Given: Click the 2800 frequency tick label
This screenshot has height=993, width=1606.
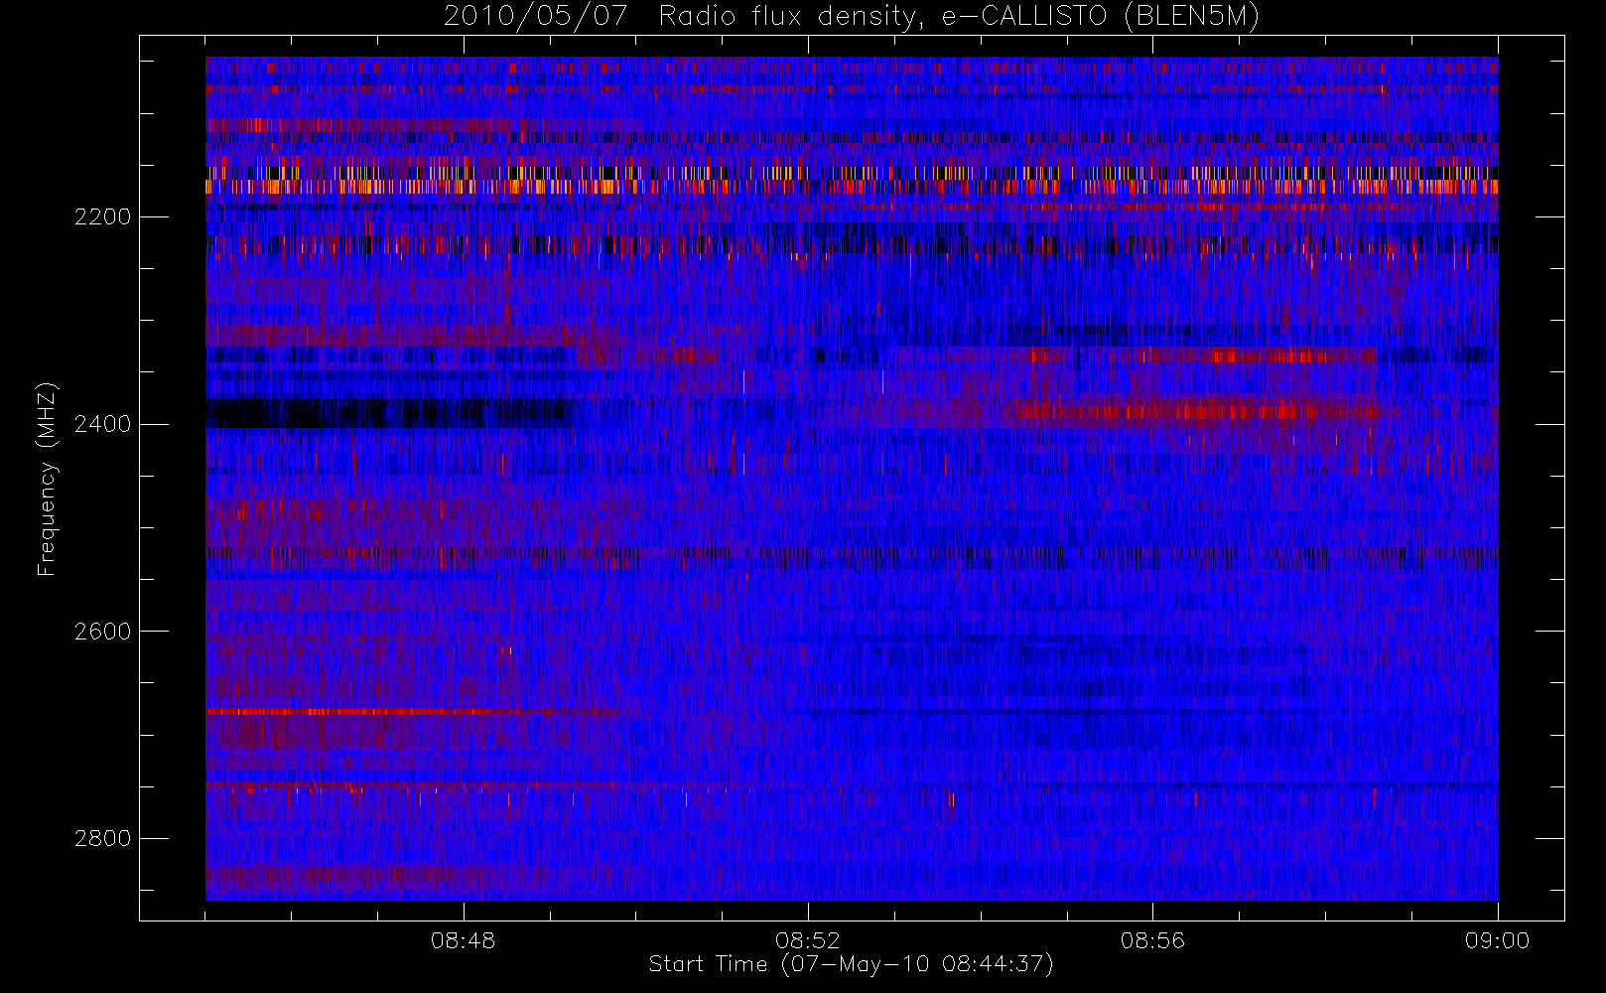Looking at the screenshot, I should point(102,839).
